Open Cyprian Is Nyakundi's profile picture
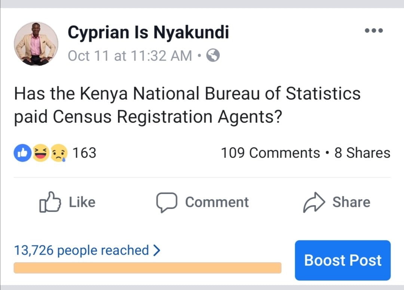 coord(36,44)
